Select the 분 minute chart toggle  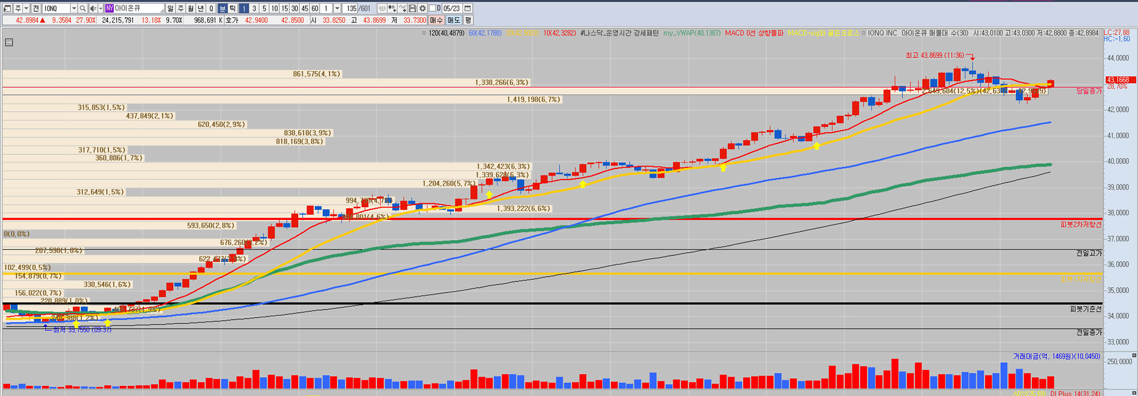click(222, 8)
